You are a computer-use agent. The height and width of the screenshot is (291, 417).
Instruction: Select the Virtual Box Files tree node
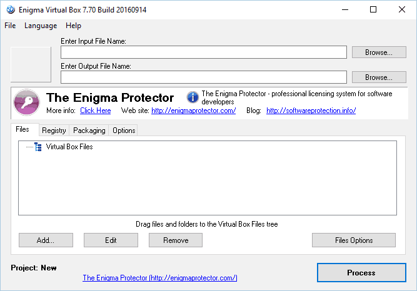coord(69,147)
